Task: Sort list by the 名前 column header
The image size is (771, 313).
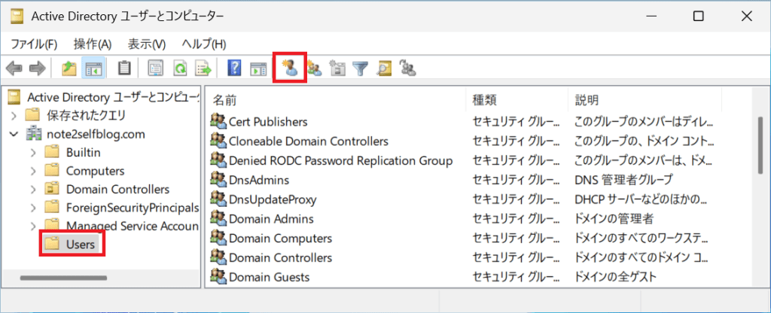Action: coord(224,100)
